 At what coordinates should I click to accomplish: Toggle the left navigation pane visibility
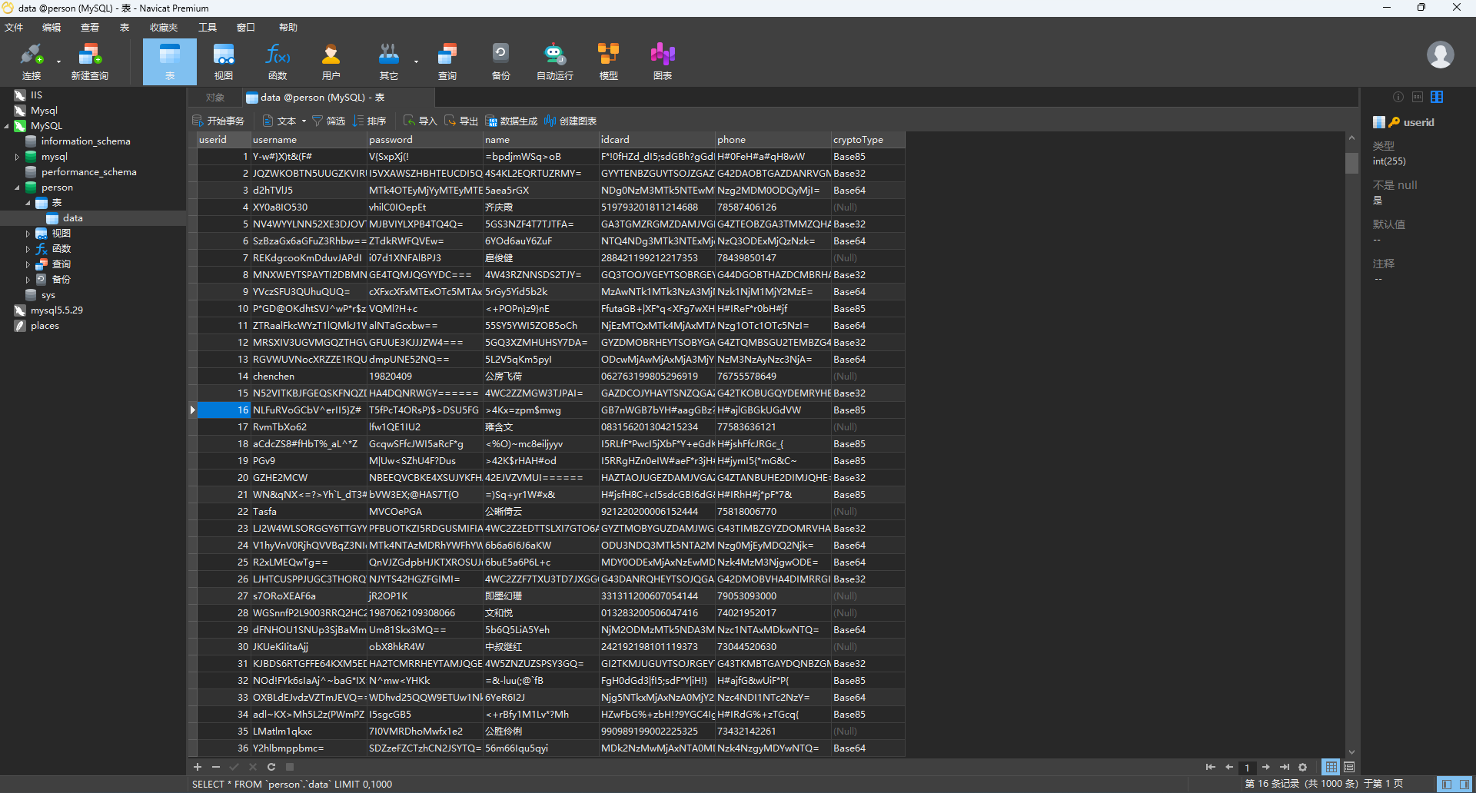coord(1447,784)
